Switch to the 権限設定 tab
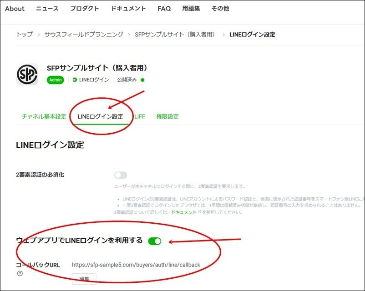Image resolution: width=365 pixels, height=291 pixels. (167, 116)
